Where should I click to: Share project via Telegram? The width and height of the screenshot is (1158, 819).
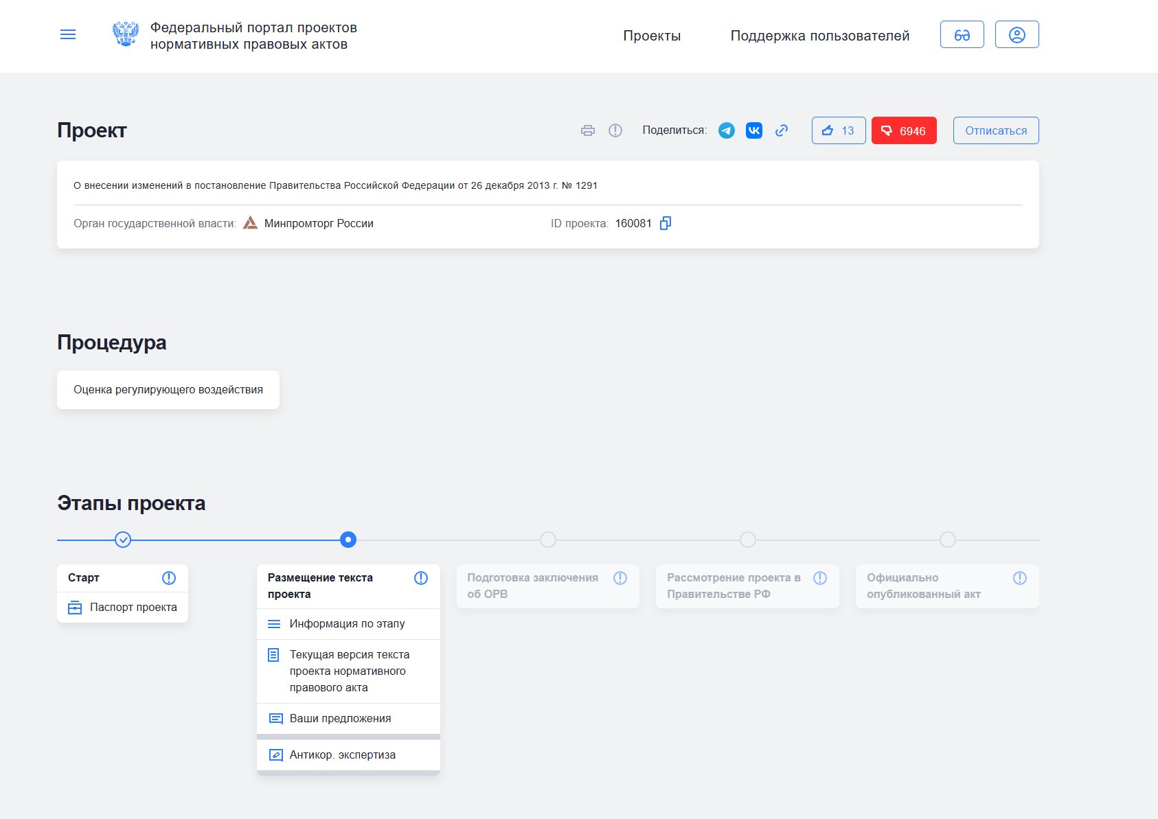pos(726,130)
